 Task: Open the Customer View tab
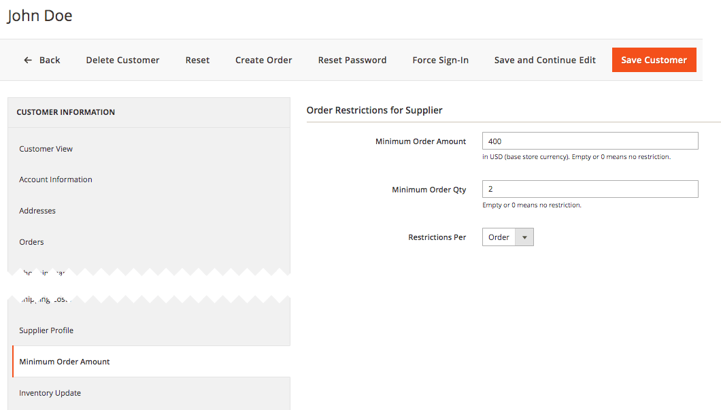46,149
